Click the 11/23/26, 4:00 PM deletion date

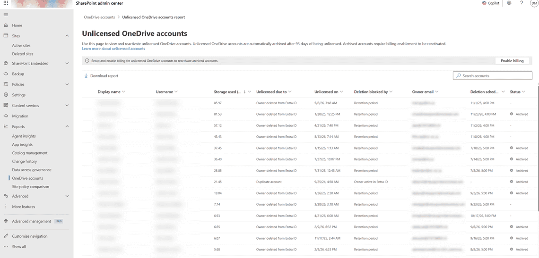(x=483, y=114)
